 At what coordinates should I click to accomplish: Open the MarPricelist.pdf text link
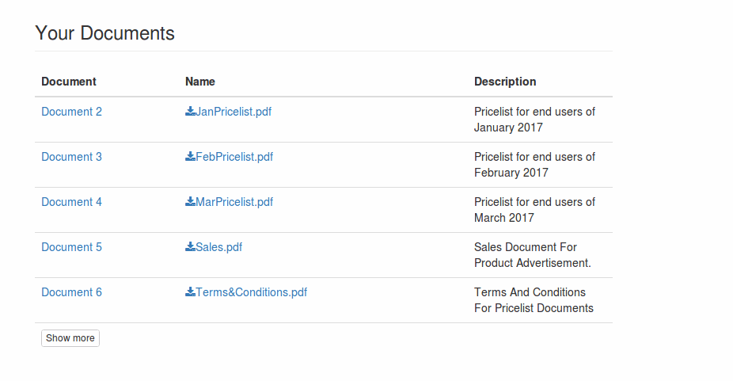click(234, 202)
